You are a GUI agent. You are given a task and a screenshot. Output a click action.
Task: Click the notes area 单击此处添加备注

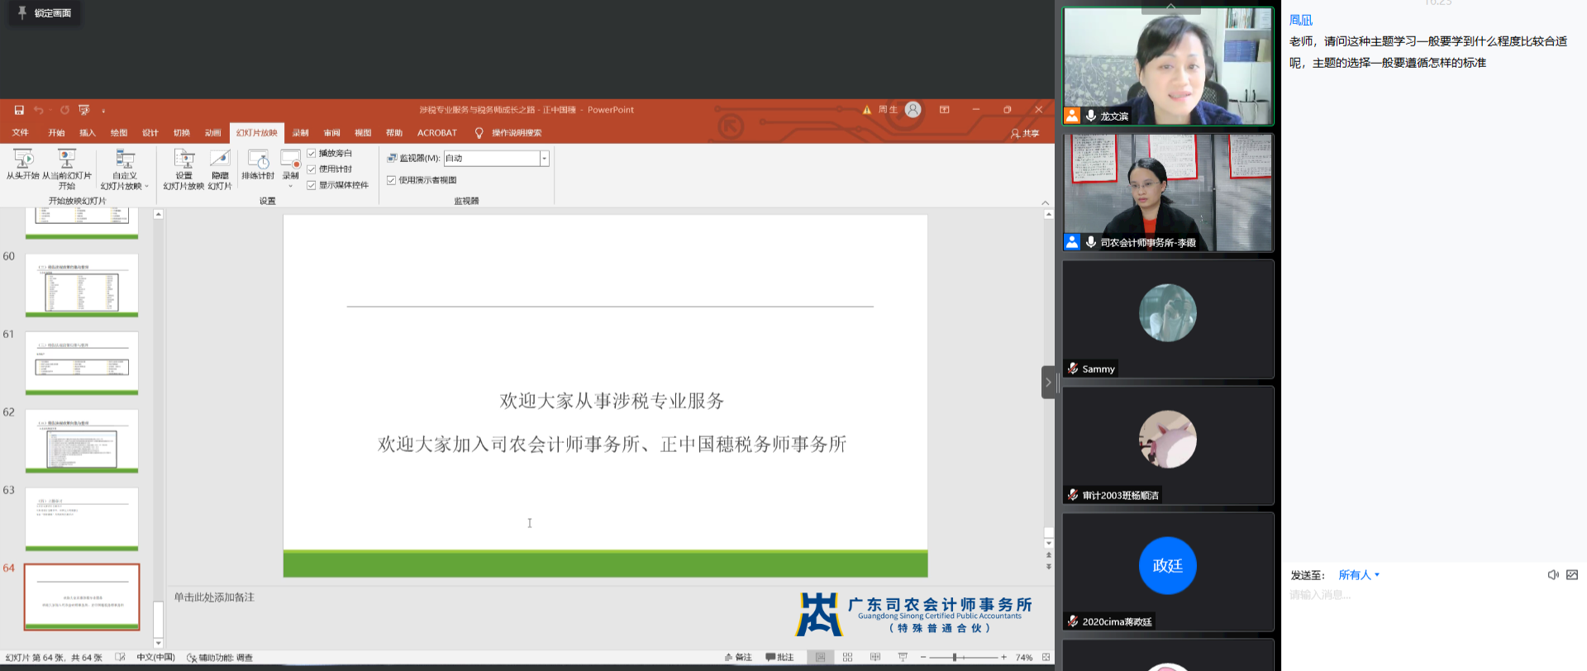click(x=214, y=597)
